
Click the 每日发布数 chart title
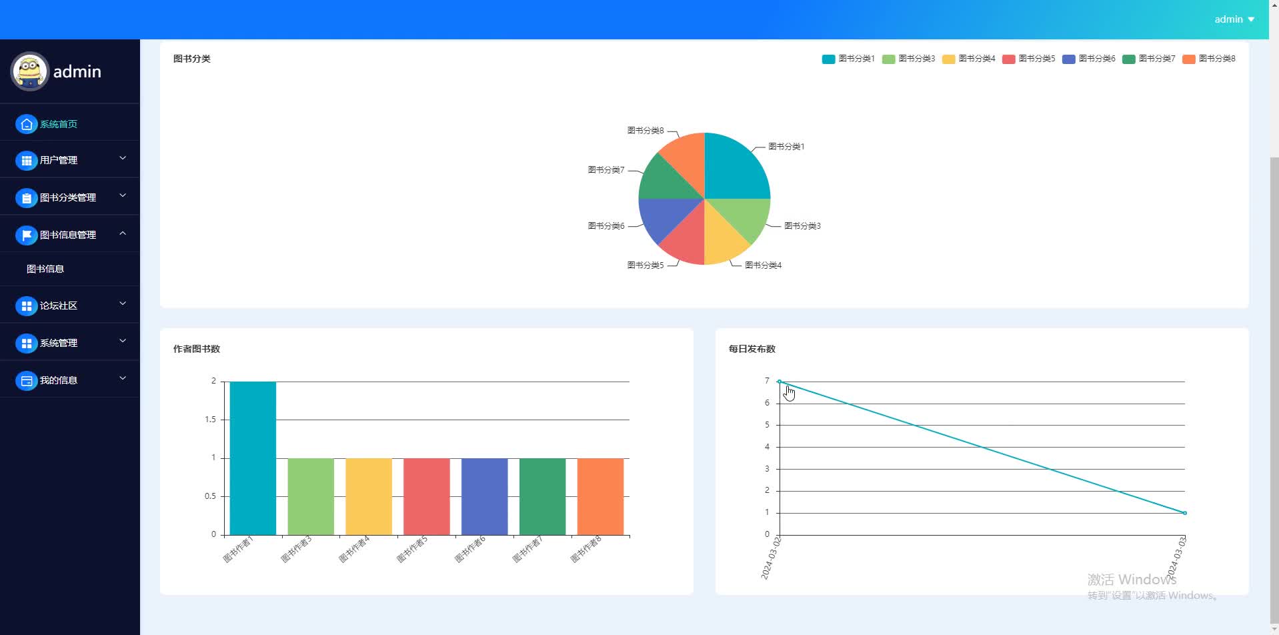752,349
